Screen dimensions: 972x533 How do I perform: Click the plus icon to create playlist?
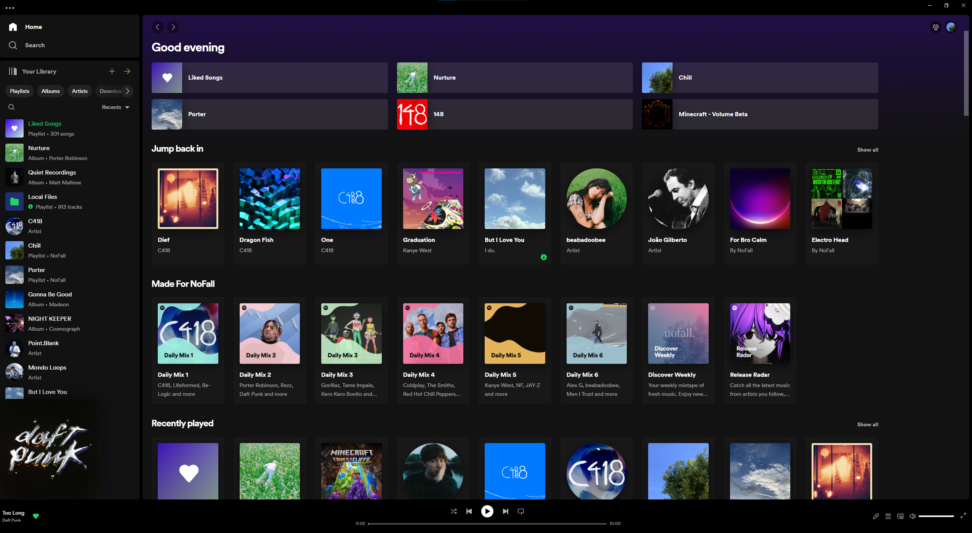coord(112,71)
